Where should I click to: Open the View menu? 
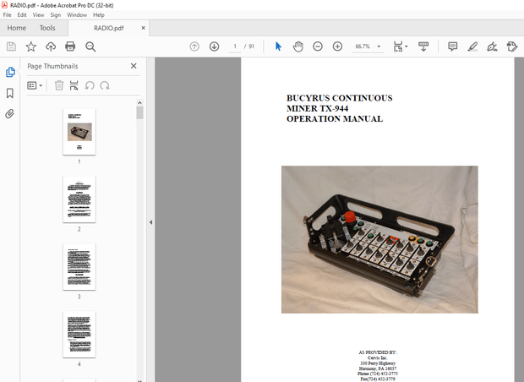point(38,15)
